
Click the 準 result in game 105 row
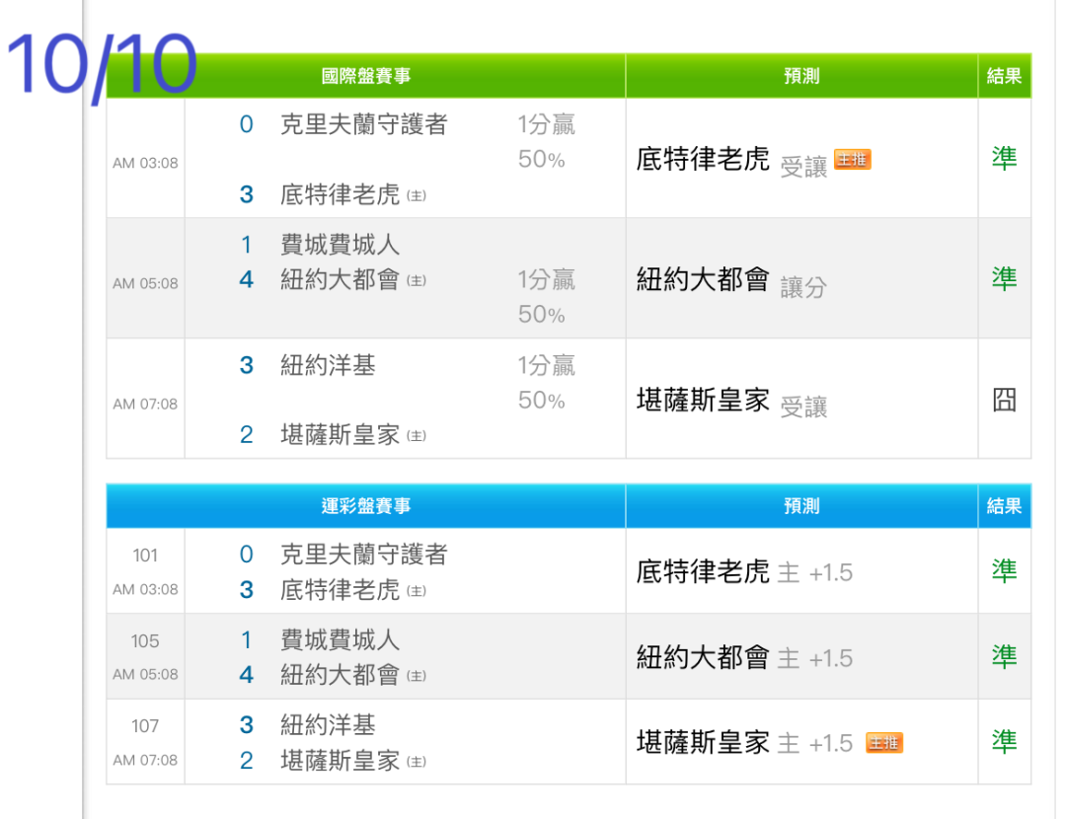point(1004,656)
